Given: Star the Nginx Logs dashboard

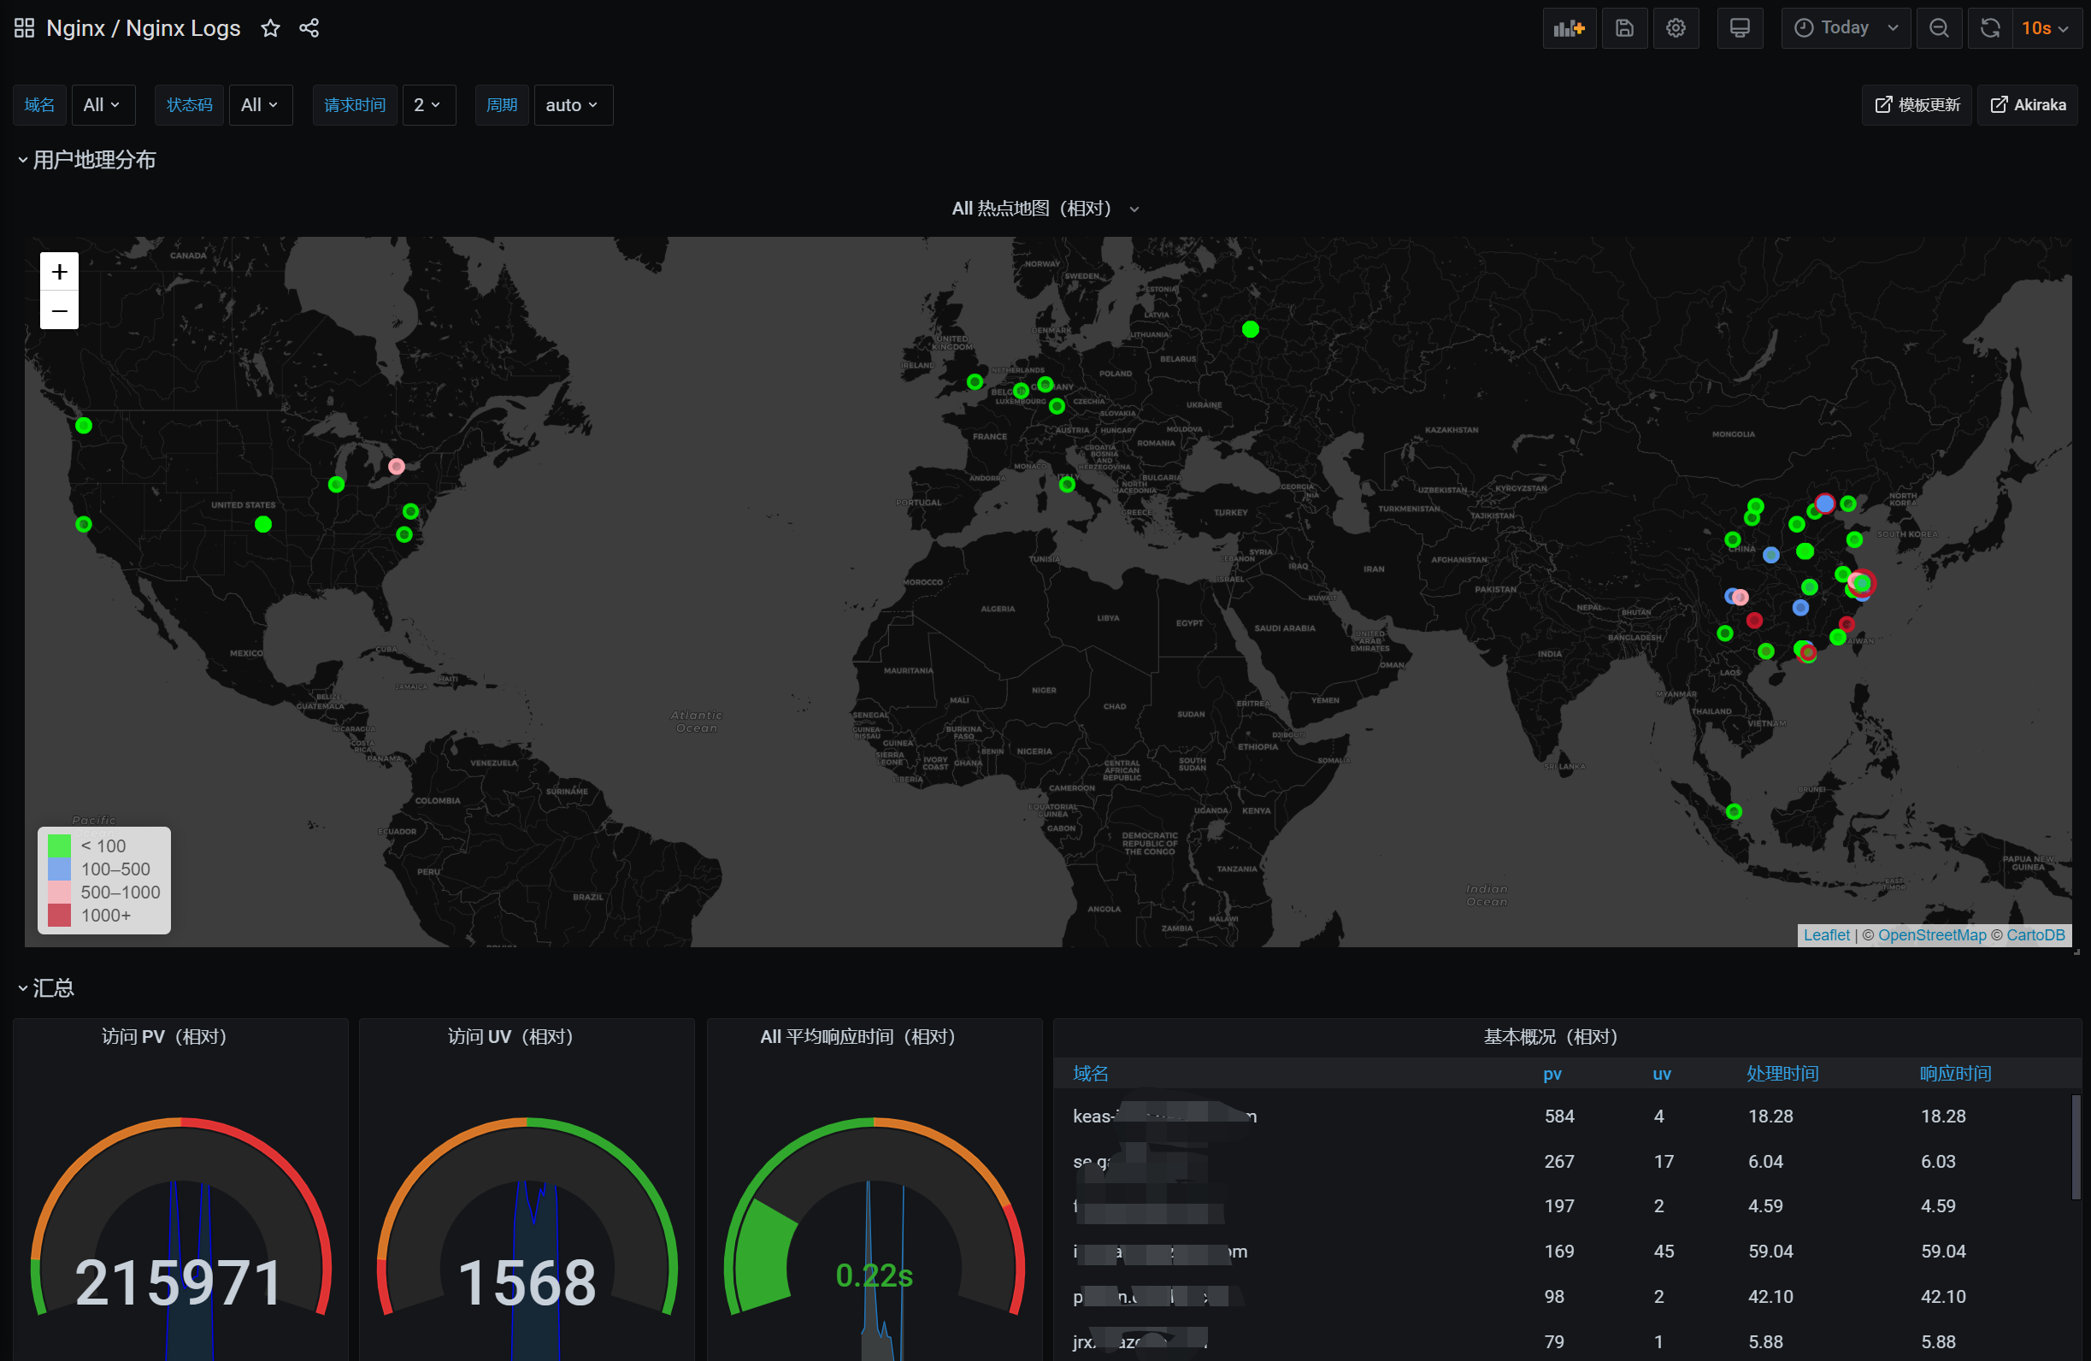Looking at the screenshot, I should (271, 28).
